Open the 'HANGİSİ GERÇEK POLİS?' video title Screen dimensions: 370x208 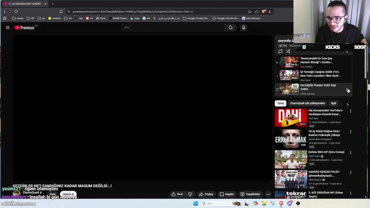[324, 174]
